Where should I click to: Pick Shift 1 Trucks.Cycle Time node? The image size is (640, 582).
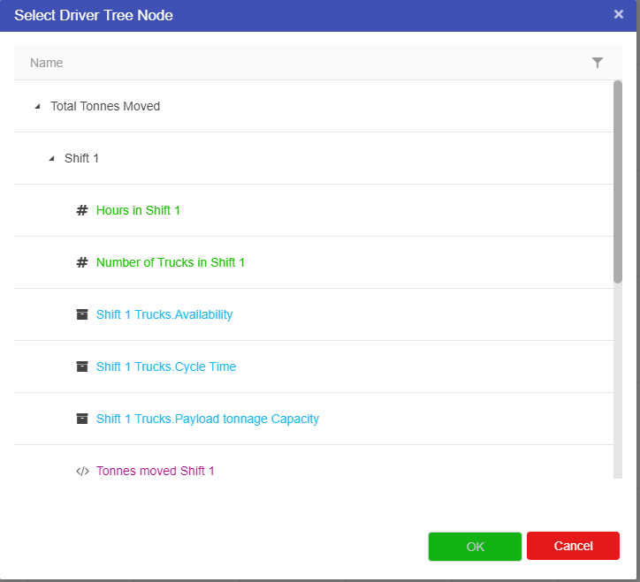[x=165, y=367]
